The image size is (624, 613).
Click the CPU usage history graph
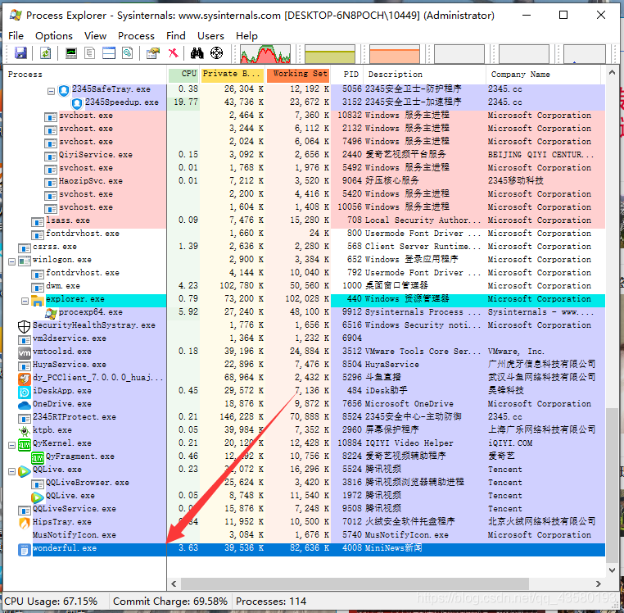pos(265,54)
